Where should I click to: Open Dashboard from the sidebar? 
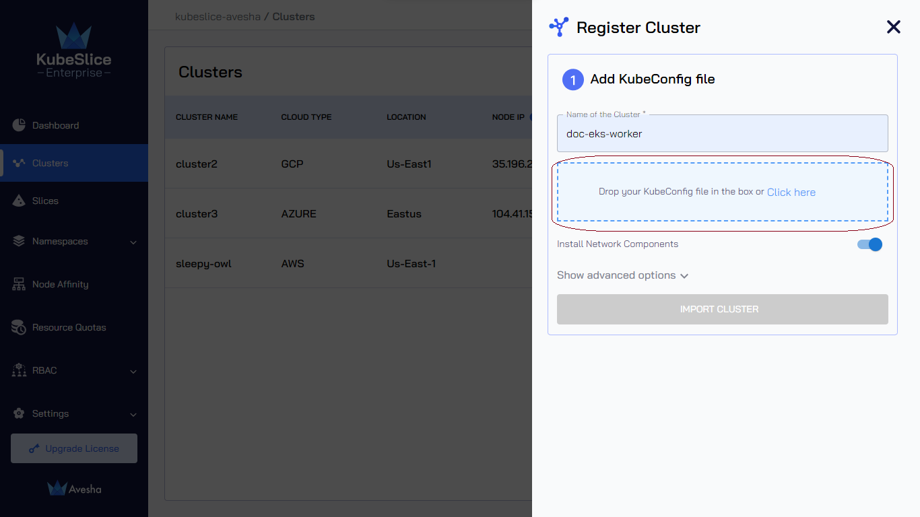tap(74, 125)
